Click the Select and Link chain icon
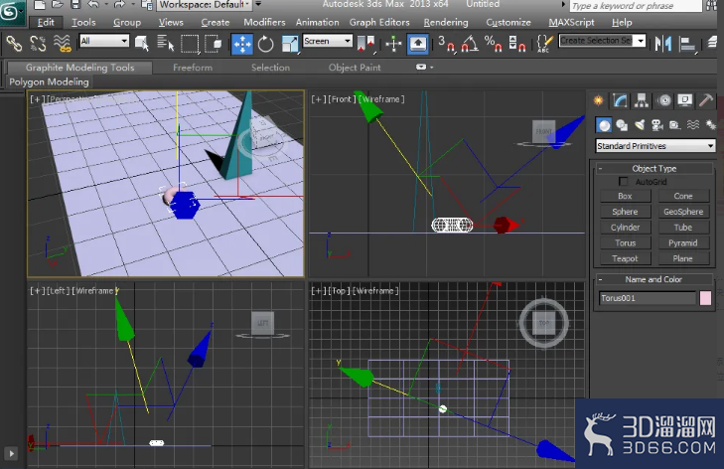Image resolution: width=724 pixels, height=469 pixels. pos(14,44)
